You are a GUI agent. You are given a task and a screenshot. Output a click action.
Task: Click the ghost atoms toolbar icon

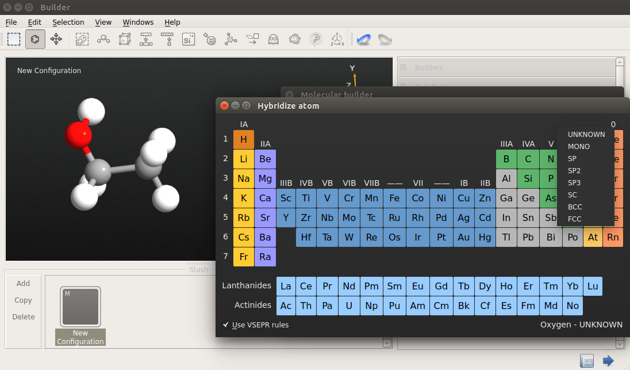pyautogui.click(x=273, y=40)
